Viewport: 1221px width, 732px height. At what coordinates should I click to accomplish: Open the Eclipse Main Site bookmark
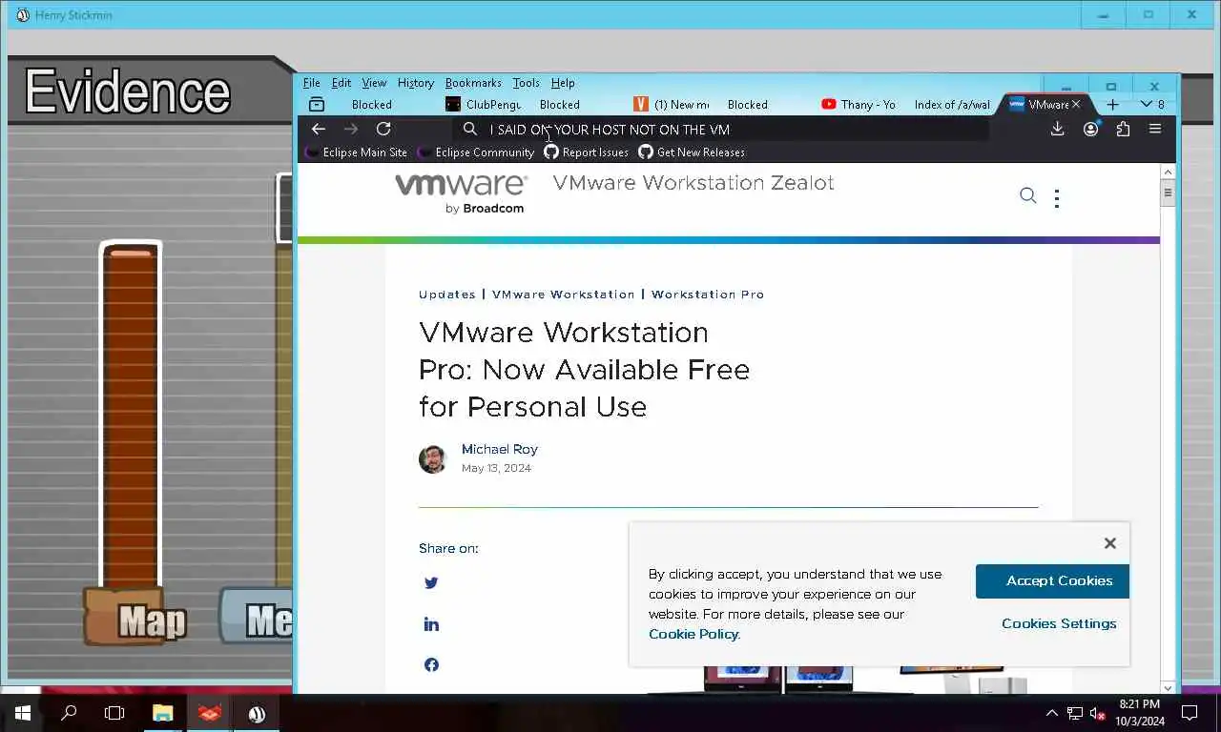tap(356, 152)
